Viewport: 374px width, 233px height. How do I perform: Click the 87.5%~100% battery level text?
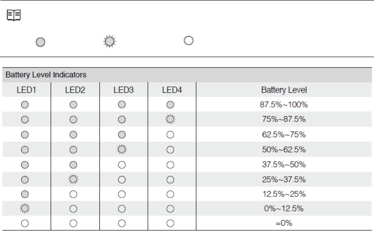click(284, 105)
